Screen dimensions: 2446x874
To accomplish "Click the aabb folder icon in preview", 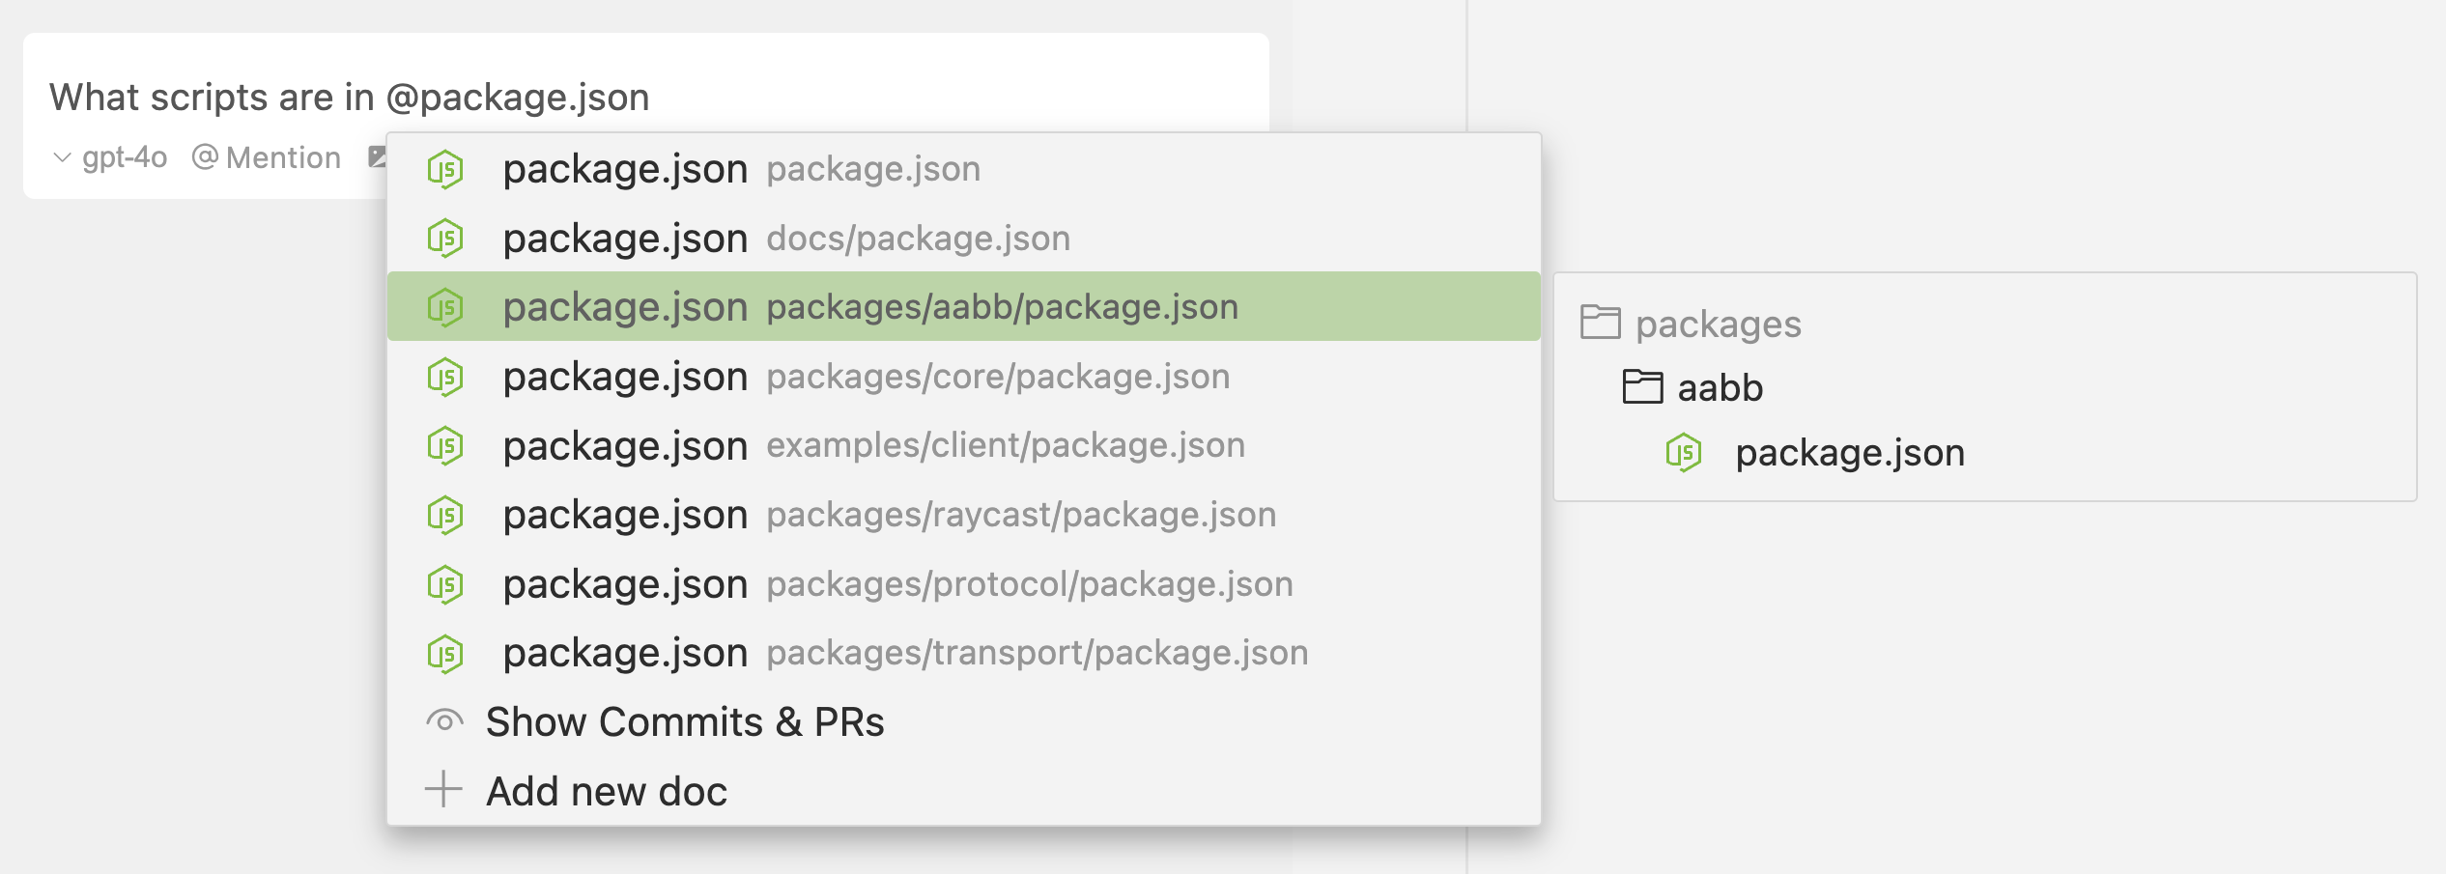I will [x=1642, y=387].
